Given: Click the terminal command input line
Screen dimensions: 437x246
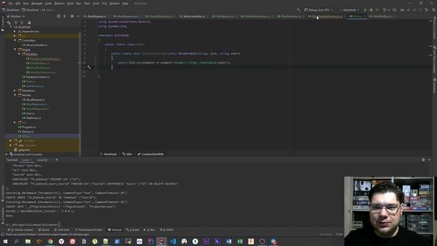Looking at the screenshot, I should point(33,225).
